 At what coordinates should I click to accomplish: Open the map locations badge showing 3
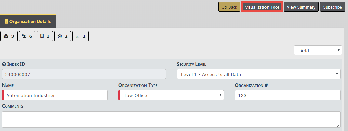click(x=9, y=36)
